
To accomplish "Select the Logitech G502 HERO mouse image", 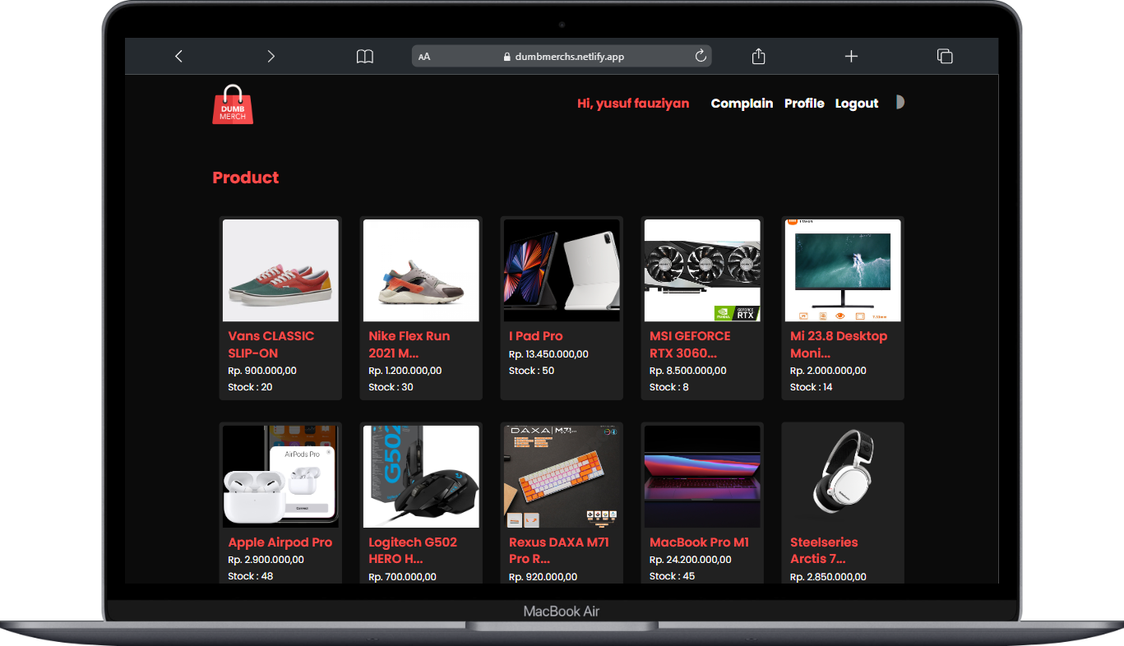I will point(421,476).
